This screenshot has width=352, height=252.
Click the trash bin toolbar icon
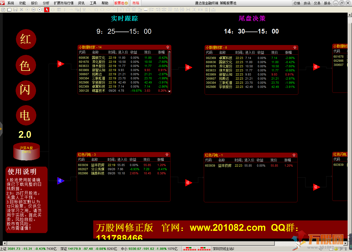click(x=134, y=10)
